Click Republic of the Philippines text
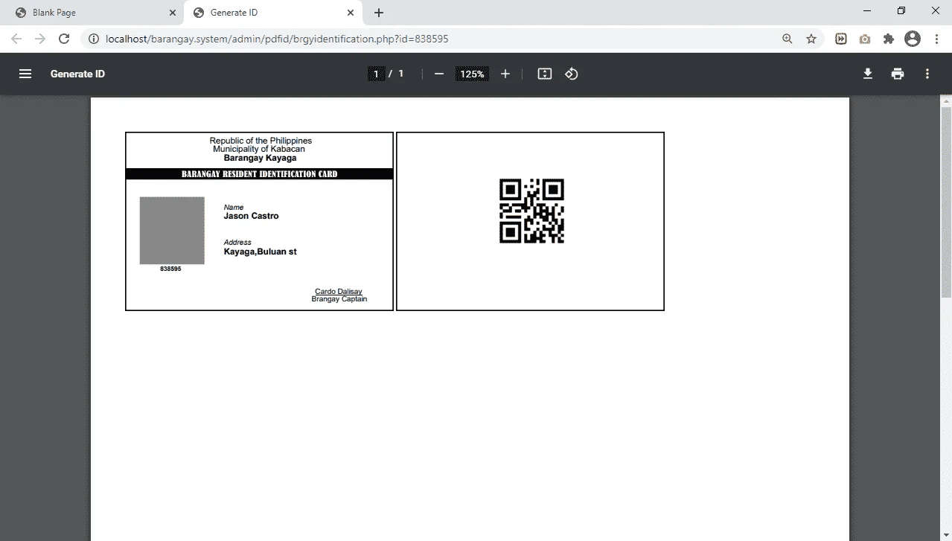The width and height of the screenshot is (952, 541). tap(261, 141)
